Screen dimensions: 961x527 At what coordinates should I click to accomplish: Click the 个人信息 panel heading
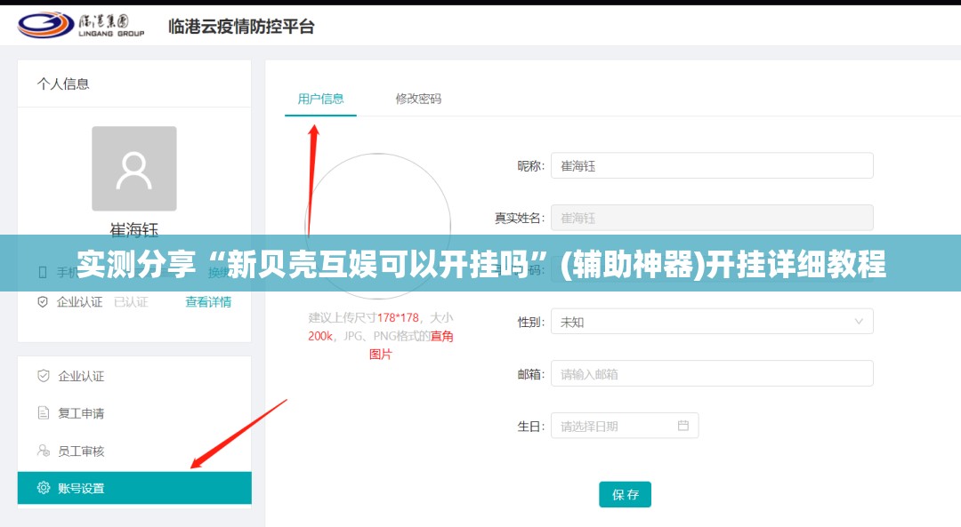(x=63, y=84)
